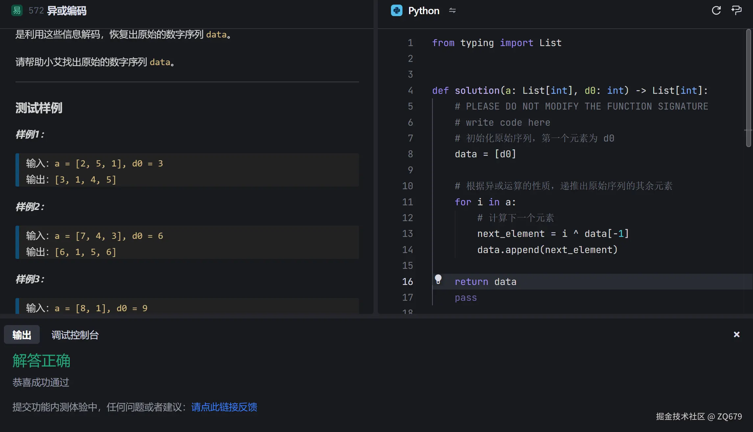Switch to the 调试控制台 tab
The image size is (753, 432).
tap(75, 335)
